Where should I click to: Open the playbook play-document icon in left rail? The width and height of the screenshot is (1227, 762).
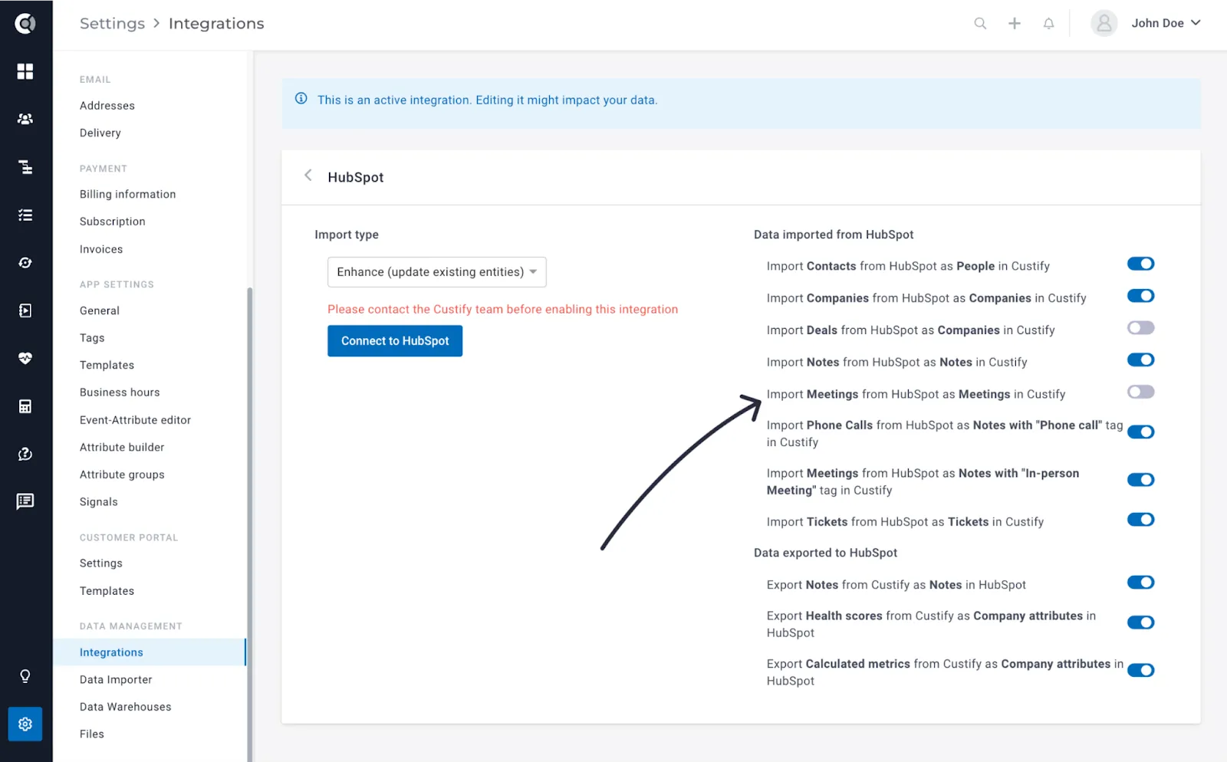(25, 310)
